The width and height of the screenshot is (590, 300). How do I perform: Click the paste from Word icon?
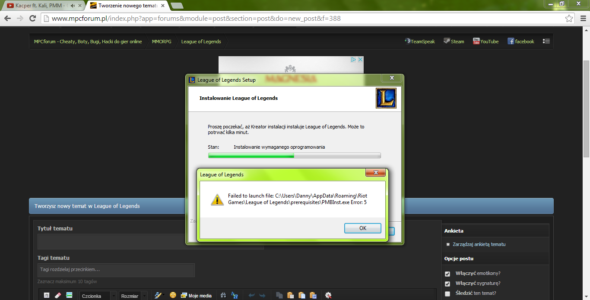[x=313, y=295]
